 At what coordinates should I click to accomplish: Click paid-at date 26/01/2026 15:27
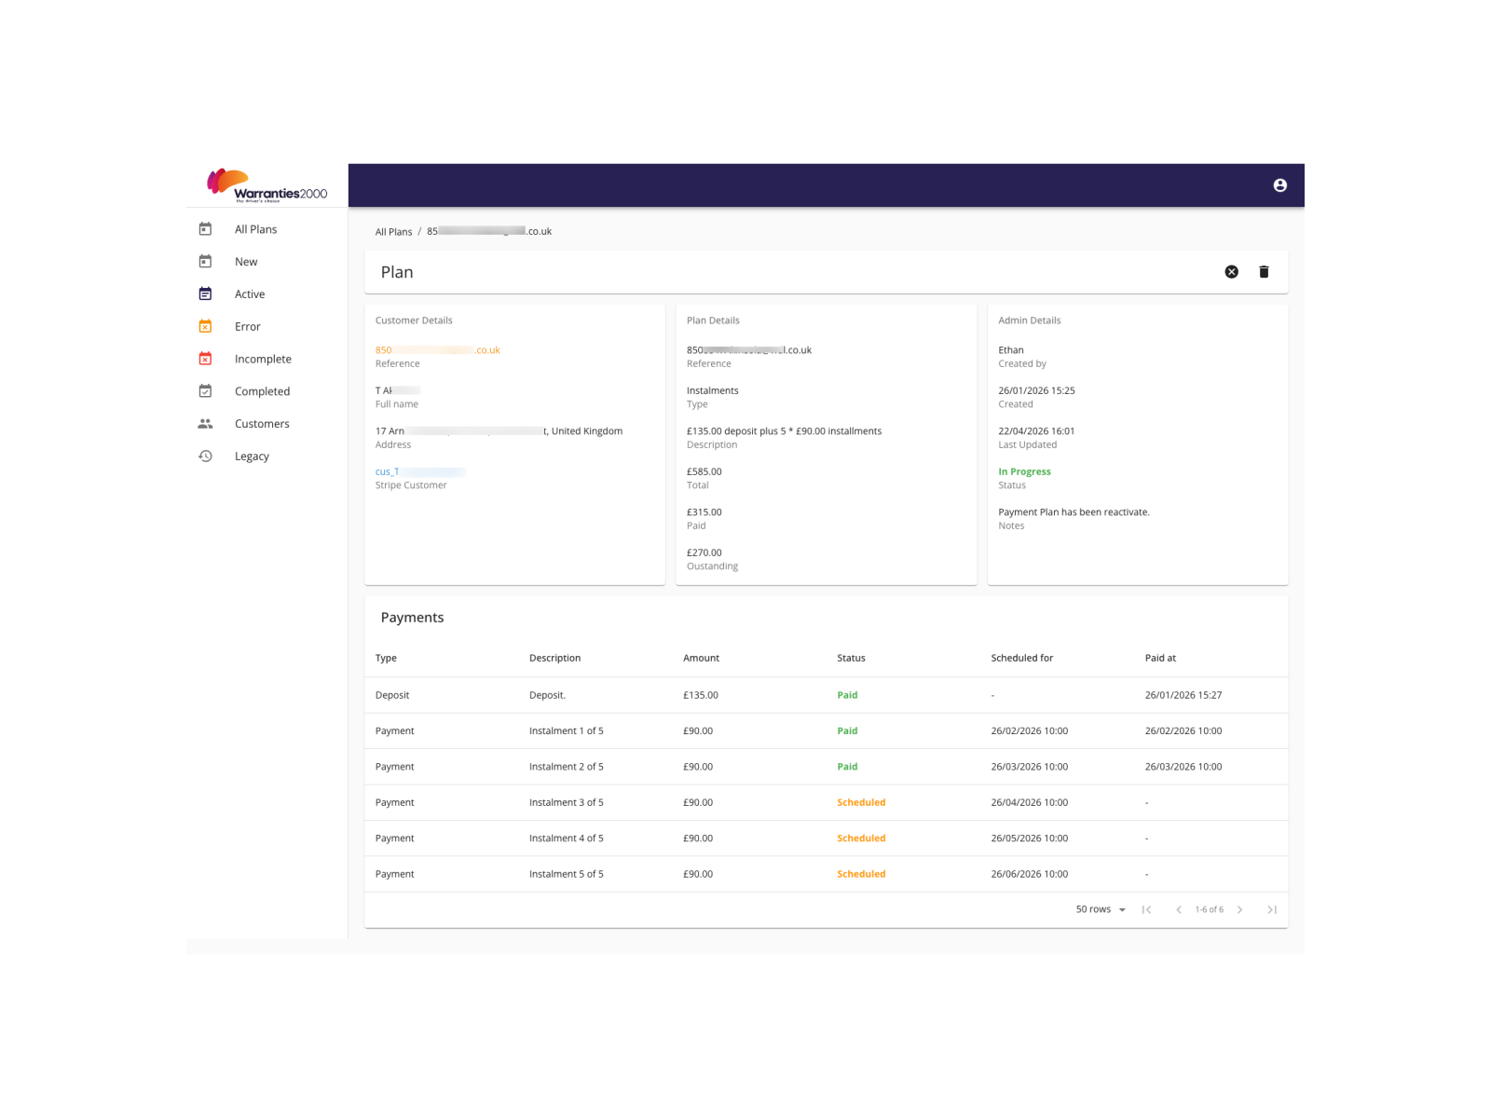click(x=1183, y=695)
